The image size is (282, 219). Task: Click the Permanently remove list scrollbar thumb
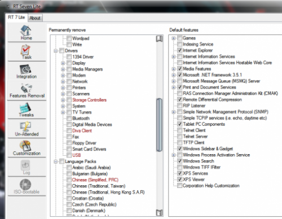(x=159, y=125)
